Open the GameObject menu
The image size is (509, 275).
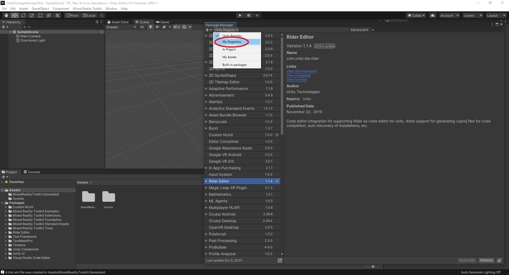40,8
